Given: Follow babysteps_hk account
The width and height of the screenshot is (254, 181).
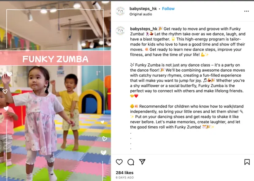Looking at the screenshot, I should [168, 9].
